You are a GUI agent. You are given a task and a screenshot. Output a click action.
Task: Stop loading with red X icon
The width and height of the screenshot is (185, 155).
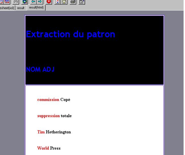[49, 2]
